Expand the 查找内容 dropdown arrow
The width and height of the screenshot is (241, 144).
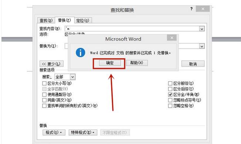pyautogui.click(x=202, y=29)
